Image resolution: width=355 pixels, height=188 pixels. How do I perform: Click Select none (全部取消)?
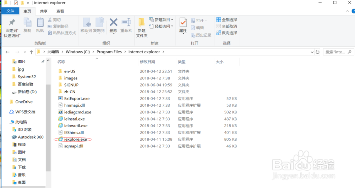tap(226, 26)
